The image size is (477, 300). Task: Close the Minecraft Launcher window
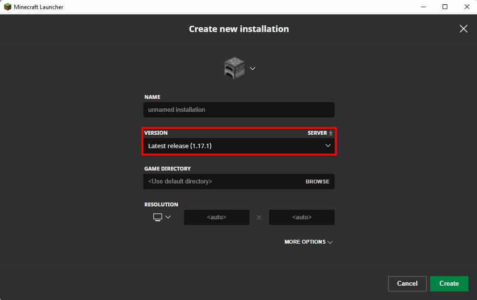466,7
